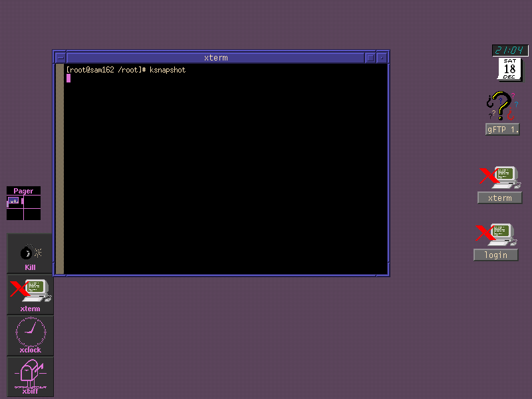This screenshot has width=532, height=399.
Task: Click the gFTP question mark icon
Action: click(x=502, y=106)
